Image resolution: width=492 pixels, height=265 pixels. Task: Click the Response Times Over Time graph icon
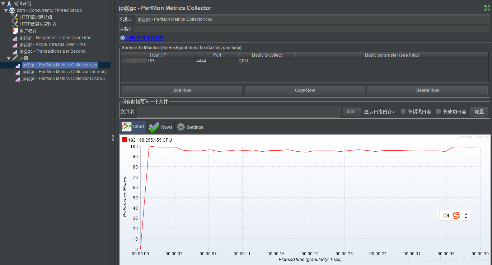pyautogui.click(x=15, y=38)
